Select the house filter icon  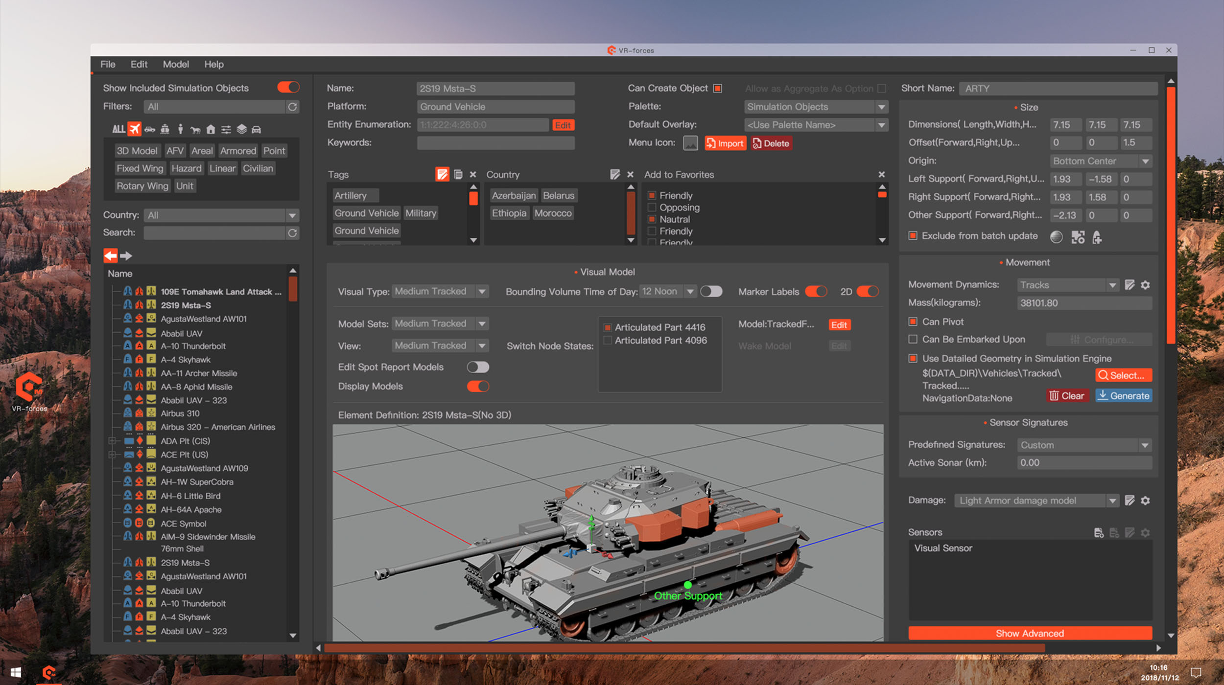pos(211,129)
